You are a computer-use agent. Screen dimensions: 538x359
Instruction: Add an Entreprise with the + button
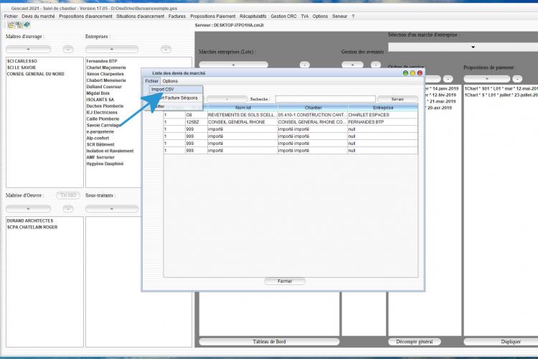tap(111, 50)
